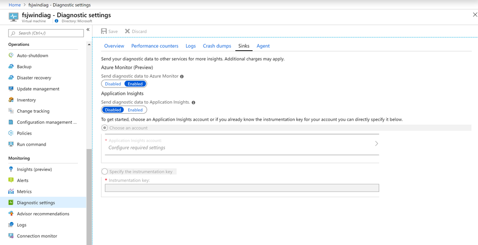Click the virtual machine icon in header

point(13,17)
